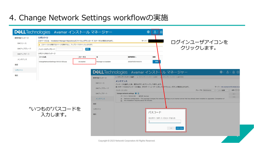Viewport: 254px width, 143px height.
Task: Click the キャンセル button in the passcode dialog
Action: pyautogui.click(x=180, y=128)
